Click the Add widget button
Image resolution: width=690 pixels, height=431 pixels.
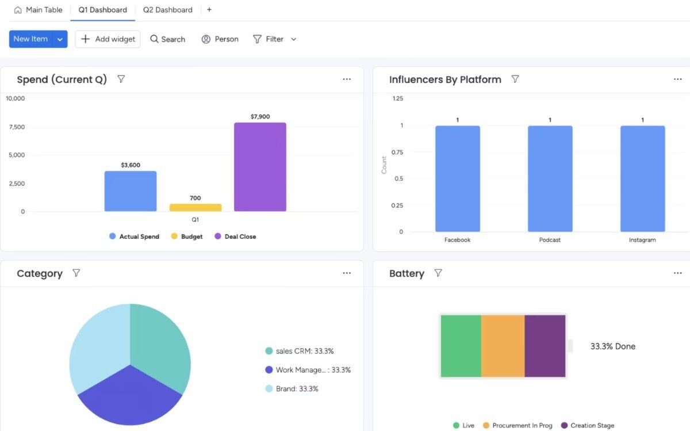tap(107, 39)
